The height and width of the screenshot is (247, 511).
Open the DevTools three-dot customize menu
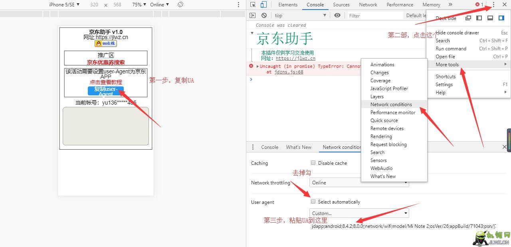click(494, 5)
